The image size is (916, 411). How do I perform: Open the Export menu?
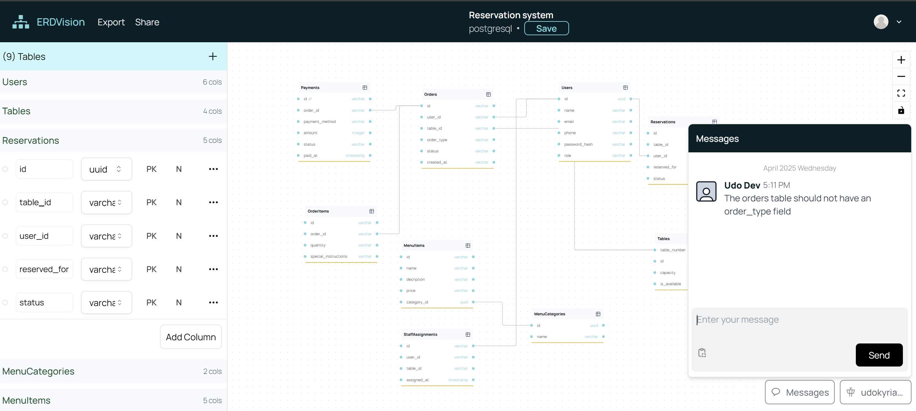tap(111, 22)
